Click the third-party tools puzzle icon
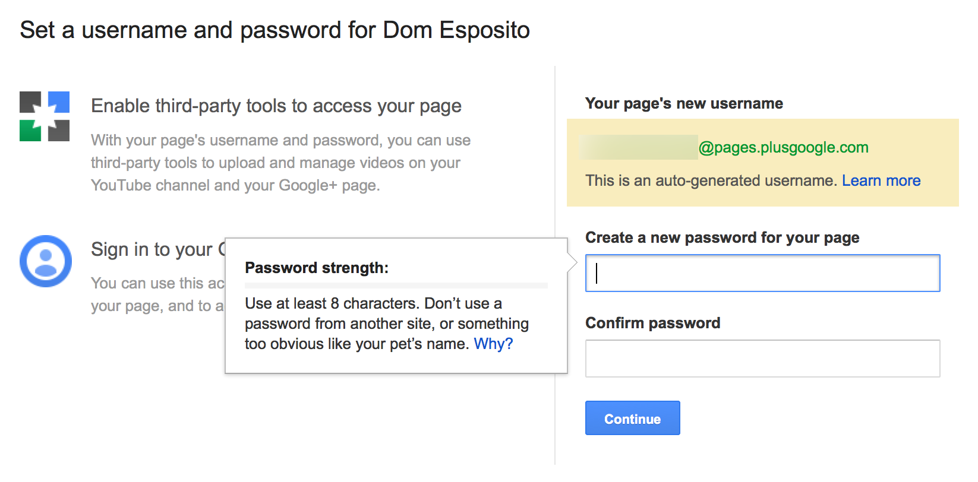This screenshot has width=978, height=482. coord(45,116)
